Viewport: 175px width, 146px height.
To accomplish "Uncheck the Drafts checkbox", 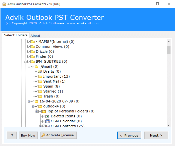I will pyautogui.click(x=36, y=72).
